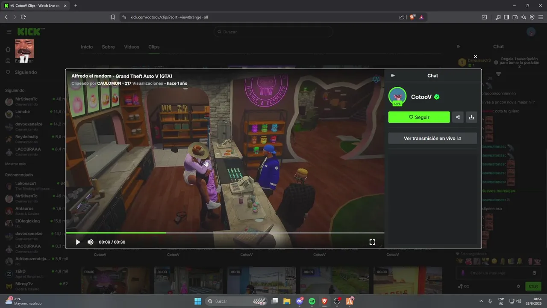Open Discord from the taskbar

(x=299, y=301)
